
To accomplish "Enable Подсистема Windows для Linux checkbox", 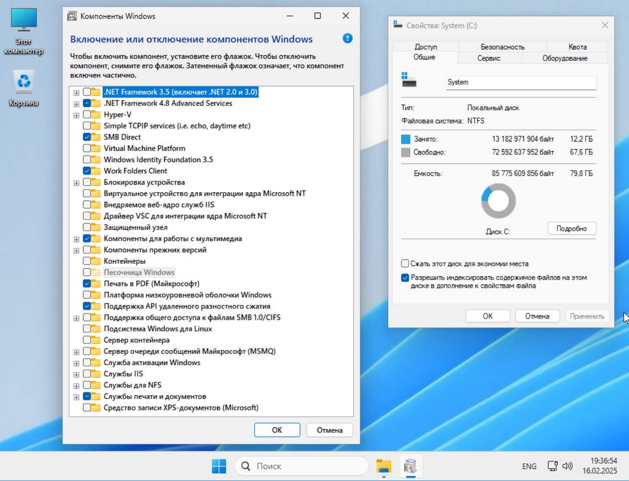I will 87,329.
